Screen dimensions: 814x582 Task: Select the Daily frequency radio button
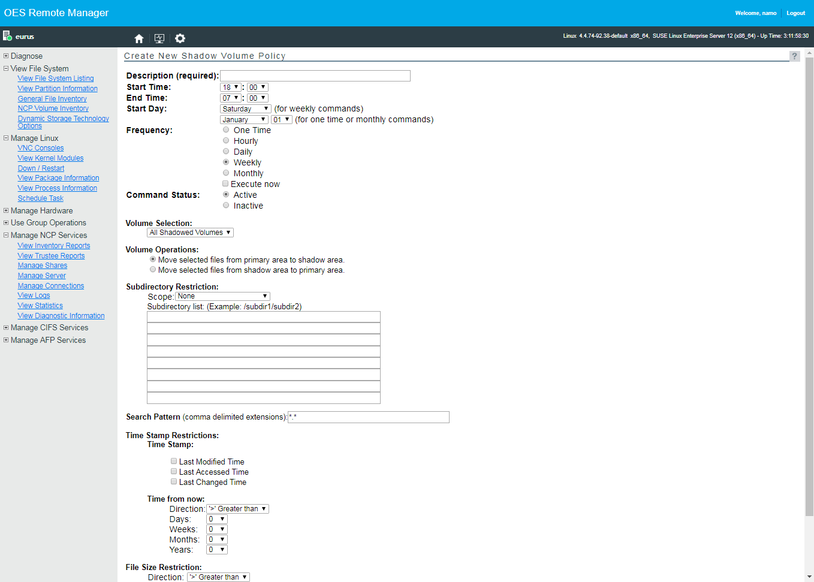pos(226,151)
